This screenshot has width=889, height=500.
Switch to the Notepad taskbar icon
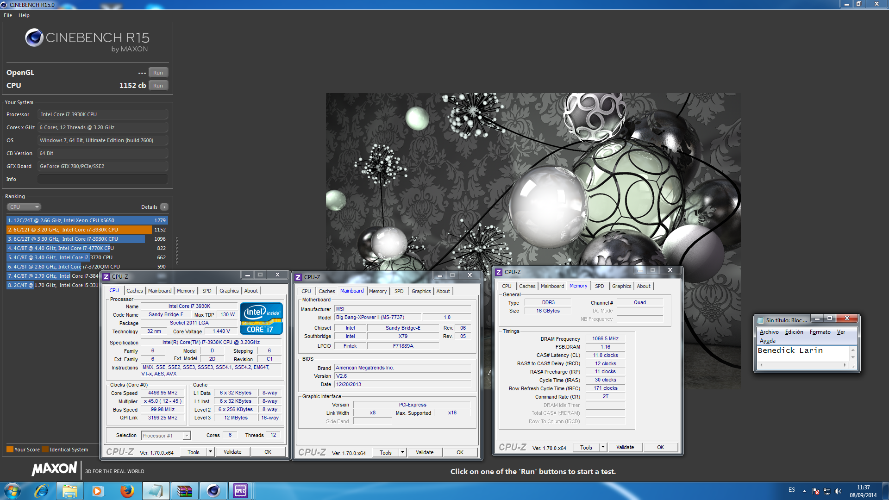coord(156,491)
